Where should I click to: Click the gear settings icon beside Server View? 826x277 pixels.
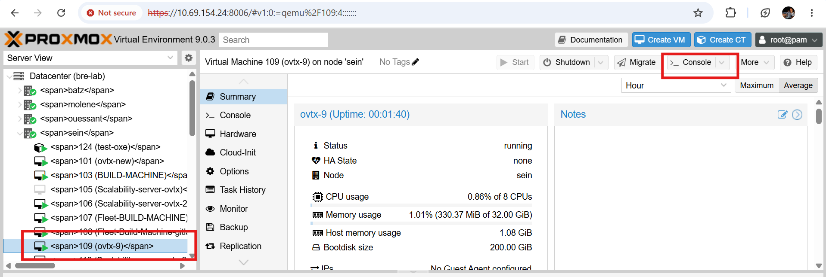[189, 58]
